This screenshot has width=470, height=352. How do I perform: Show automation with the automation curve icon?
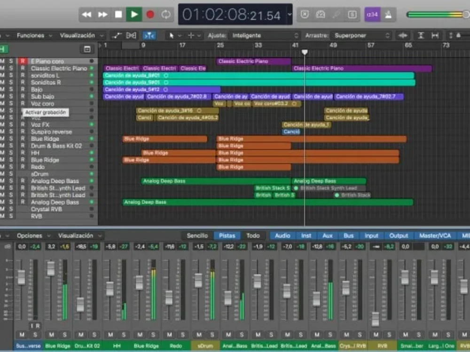click(x=116, y=36)
